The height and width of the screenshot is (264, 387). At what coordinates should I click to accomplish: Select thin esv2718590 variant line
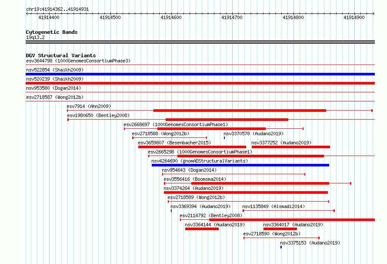point(282,238)
